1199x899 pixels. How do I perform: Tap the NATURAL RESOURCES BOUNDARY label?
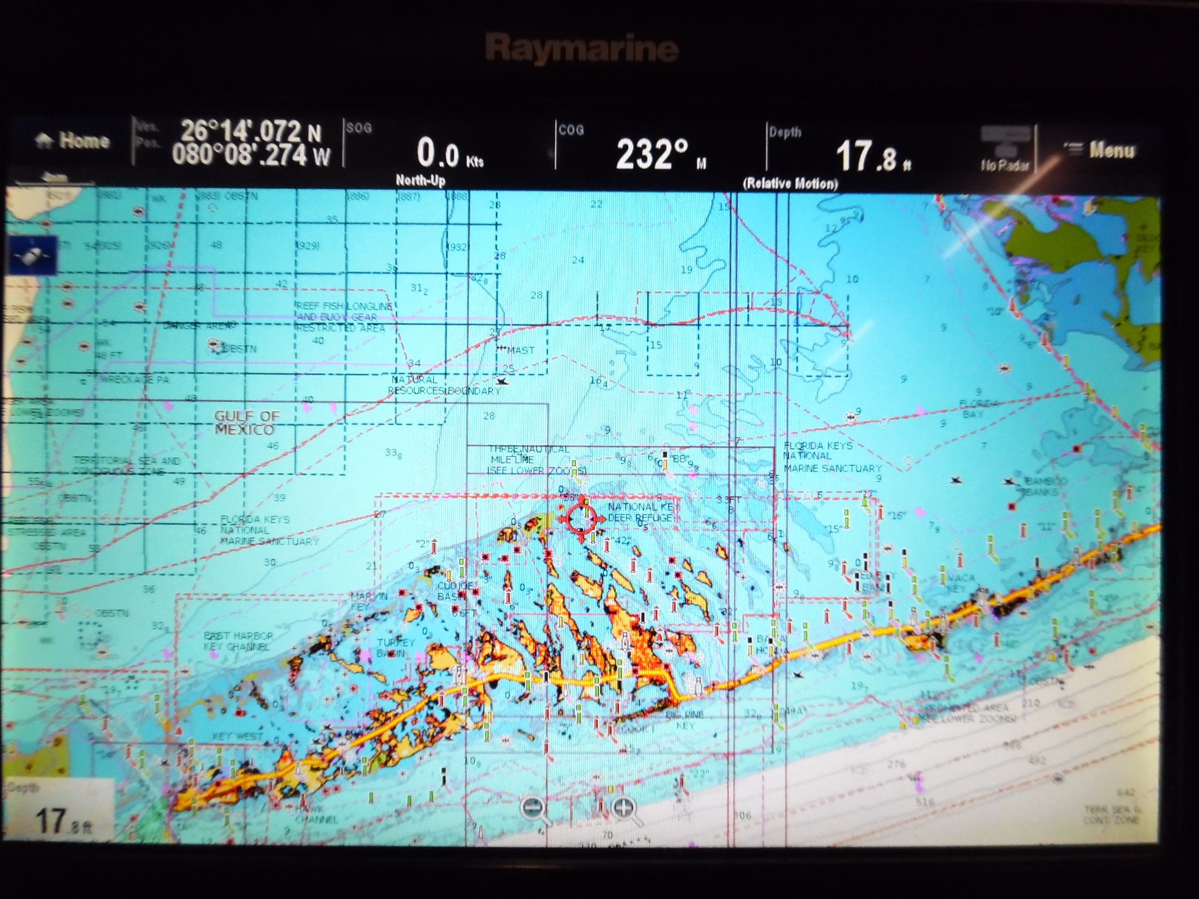coord(445,385)
